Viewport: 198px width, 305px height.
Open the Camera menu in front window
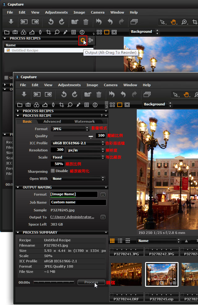[x=110, y=85]
